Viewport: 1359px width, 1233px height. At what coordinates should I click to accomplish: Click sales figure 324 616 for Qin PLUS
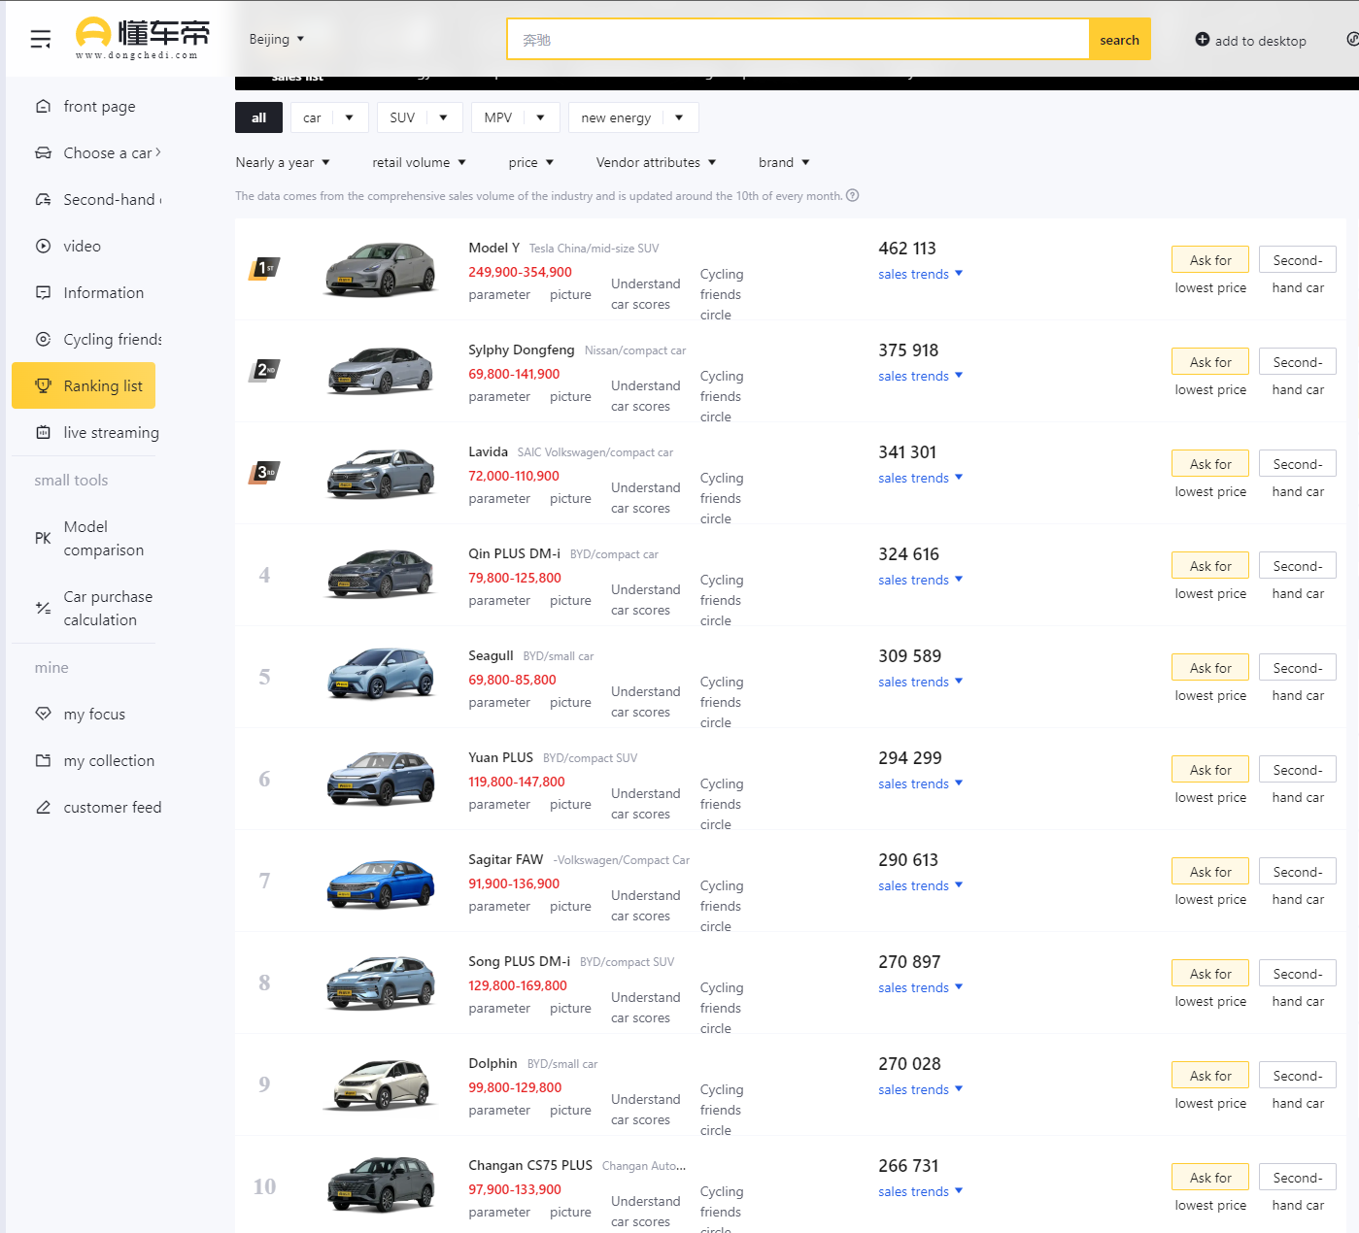pyautogui.click(x=908, y=553)
